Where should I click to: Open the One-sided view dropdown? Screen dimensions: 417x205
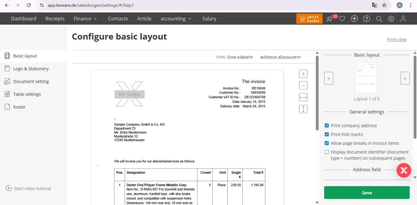coord(240,57)
